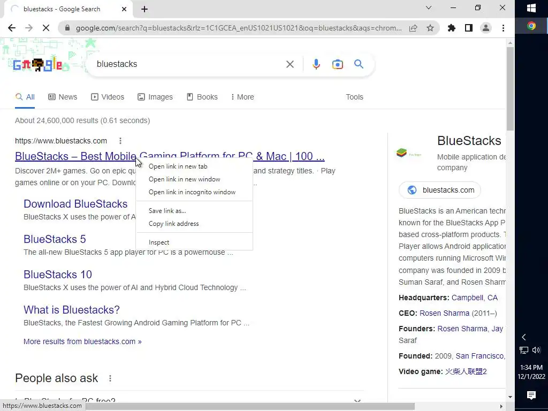Switch to the Images tab
548x411 pixels.
tap(155, 97)
